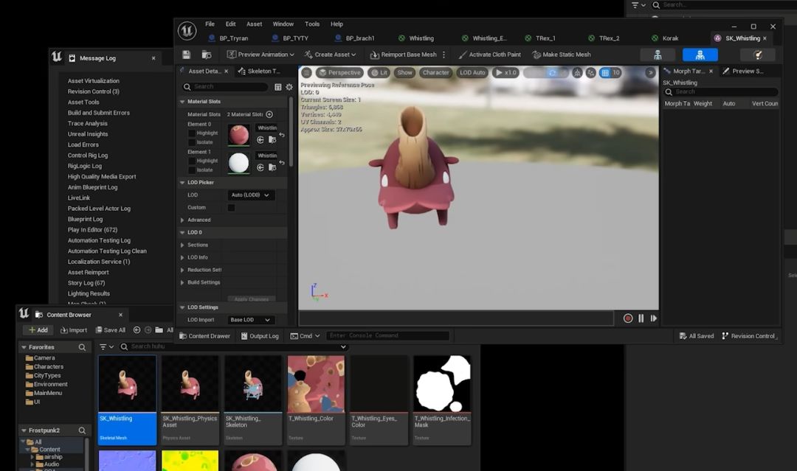This screenshot has height=471, width=797.
Task: Expand the Sections row under LOD 0
Action: pos(182,245)
